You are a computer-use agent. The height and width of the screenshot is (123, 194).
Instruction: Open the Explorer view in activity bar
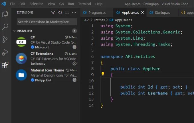click(x=5, y=14)
